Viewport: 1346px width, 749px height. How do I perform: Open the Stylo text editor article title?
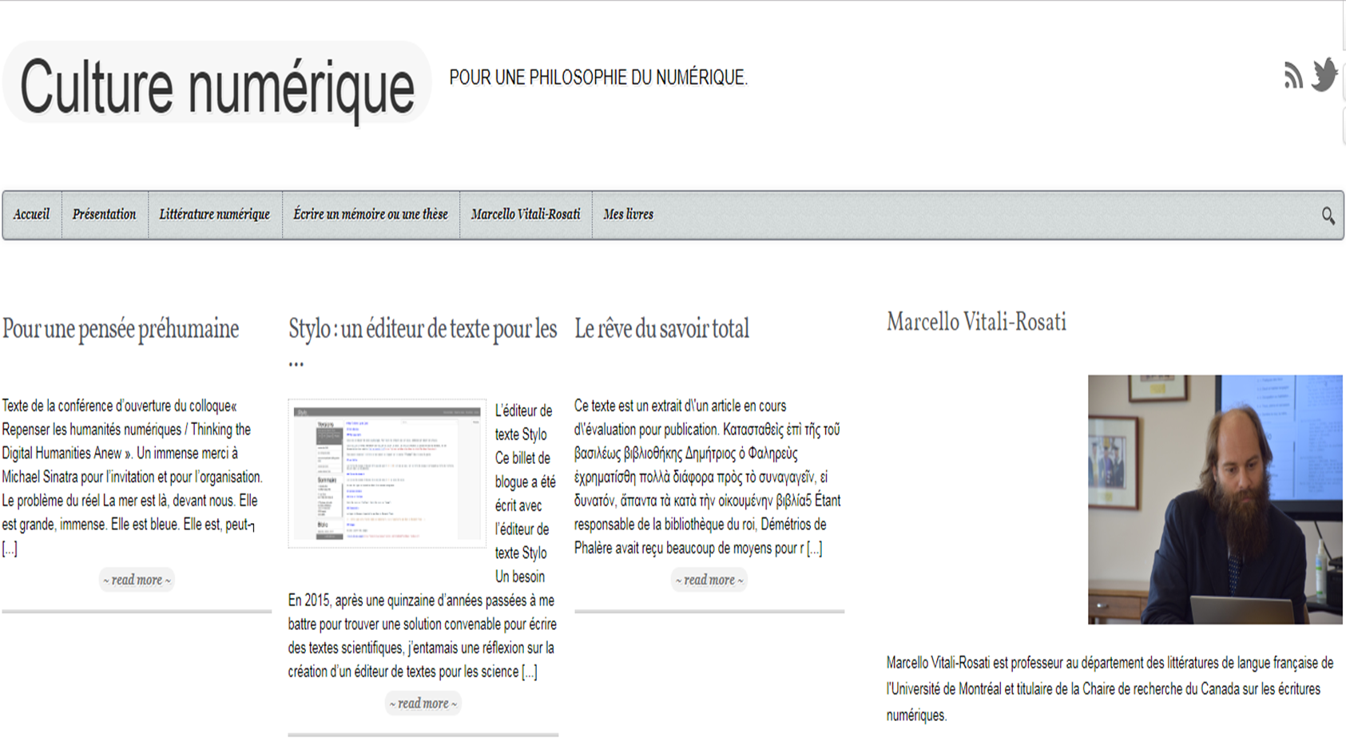[x=422, y=329]
